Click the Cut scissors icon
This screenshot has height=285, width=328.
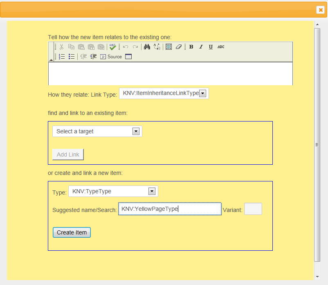(x=61, y=47)
